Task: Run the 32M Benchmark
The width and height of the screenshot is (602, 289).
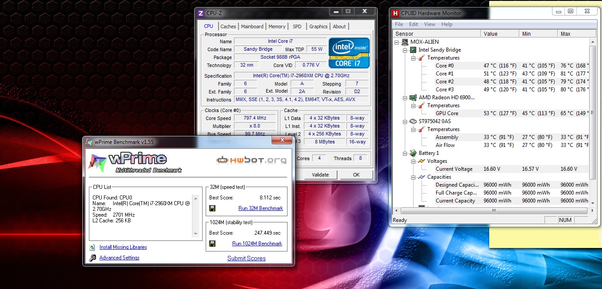Action: pyautogui.click(x=261, y=208)
